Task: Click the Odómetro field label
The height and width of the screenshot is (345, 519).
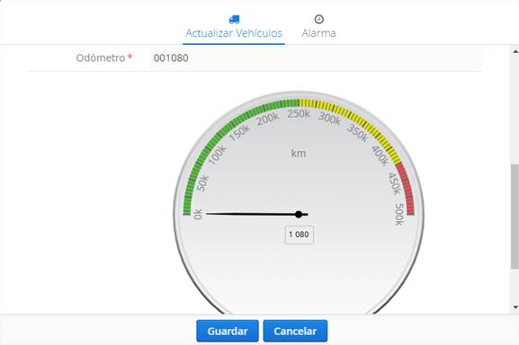Action: pos(100,57)
